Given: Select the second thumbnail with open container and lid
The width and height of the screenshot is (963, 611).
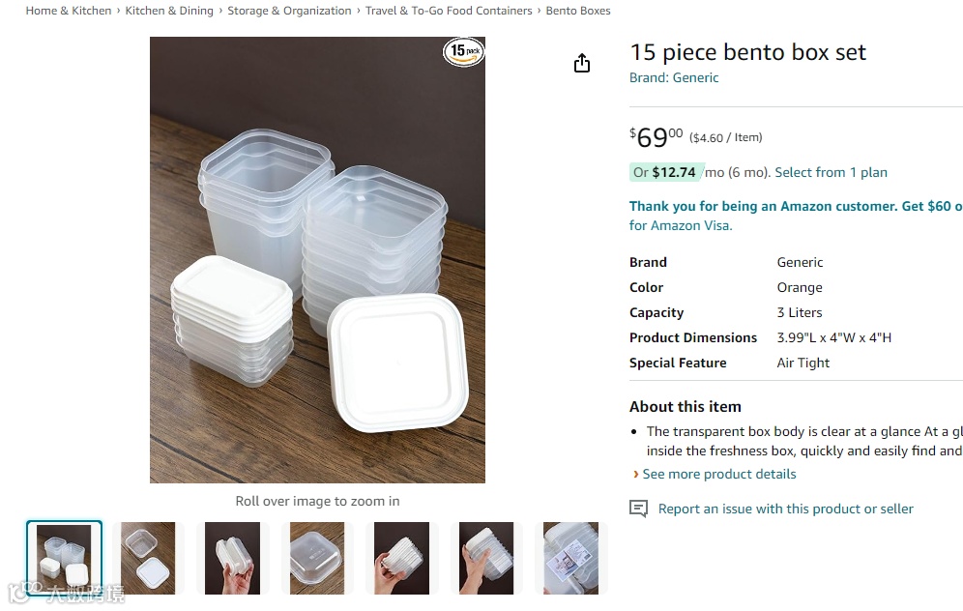Looking at the screenshot, I should [x=148, y=558].
